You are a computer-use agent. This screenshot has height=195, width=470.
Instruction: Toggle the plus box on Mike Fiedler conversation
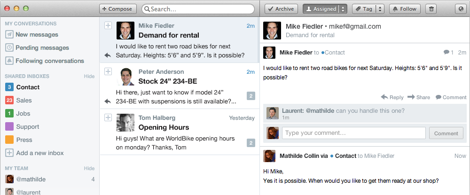(108, 26)
